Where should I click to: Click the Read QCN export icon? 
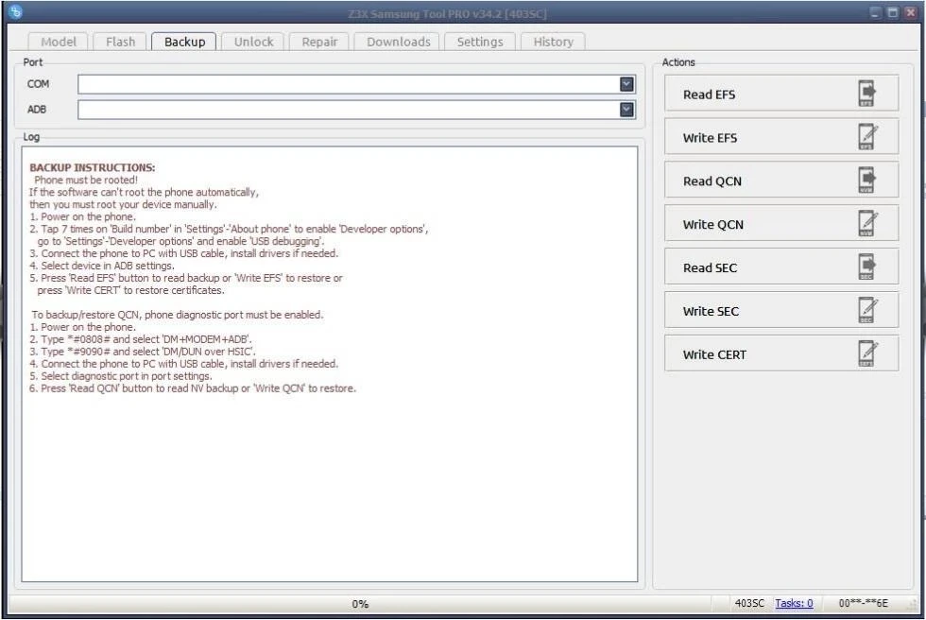pos(866,181)
